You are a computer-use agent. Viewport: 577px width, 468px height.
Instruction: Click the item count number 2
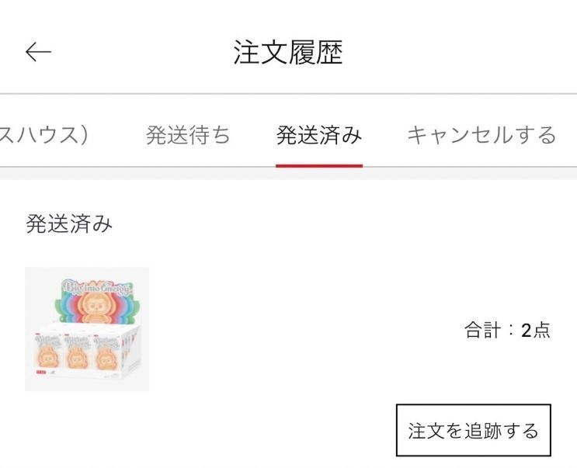526,330
